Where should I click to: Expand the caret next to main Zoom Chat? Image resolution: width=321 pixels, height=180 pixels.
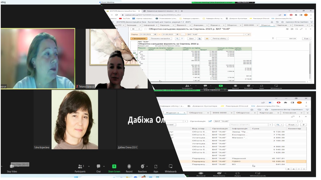[x=104, y=166]
